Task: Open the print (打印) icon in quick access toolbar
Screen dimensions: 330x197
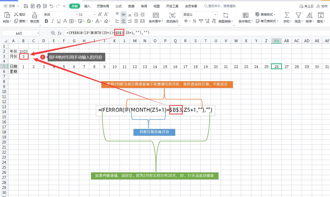Action: click(39, 6)
